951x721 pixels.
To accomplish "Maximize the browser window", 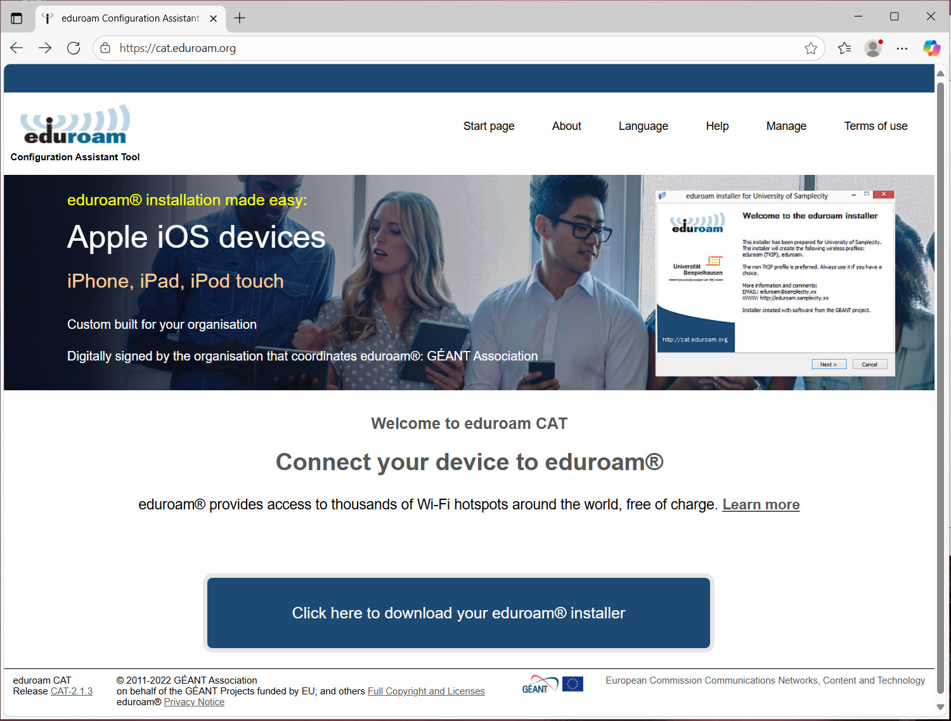I will (x=894, y=16).
